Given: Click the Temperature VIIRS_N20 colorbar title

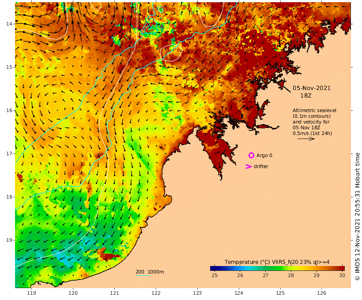Looking at the screenshot, I should 277,262.
